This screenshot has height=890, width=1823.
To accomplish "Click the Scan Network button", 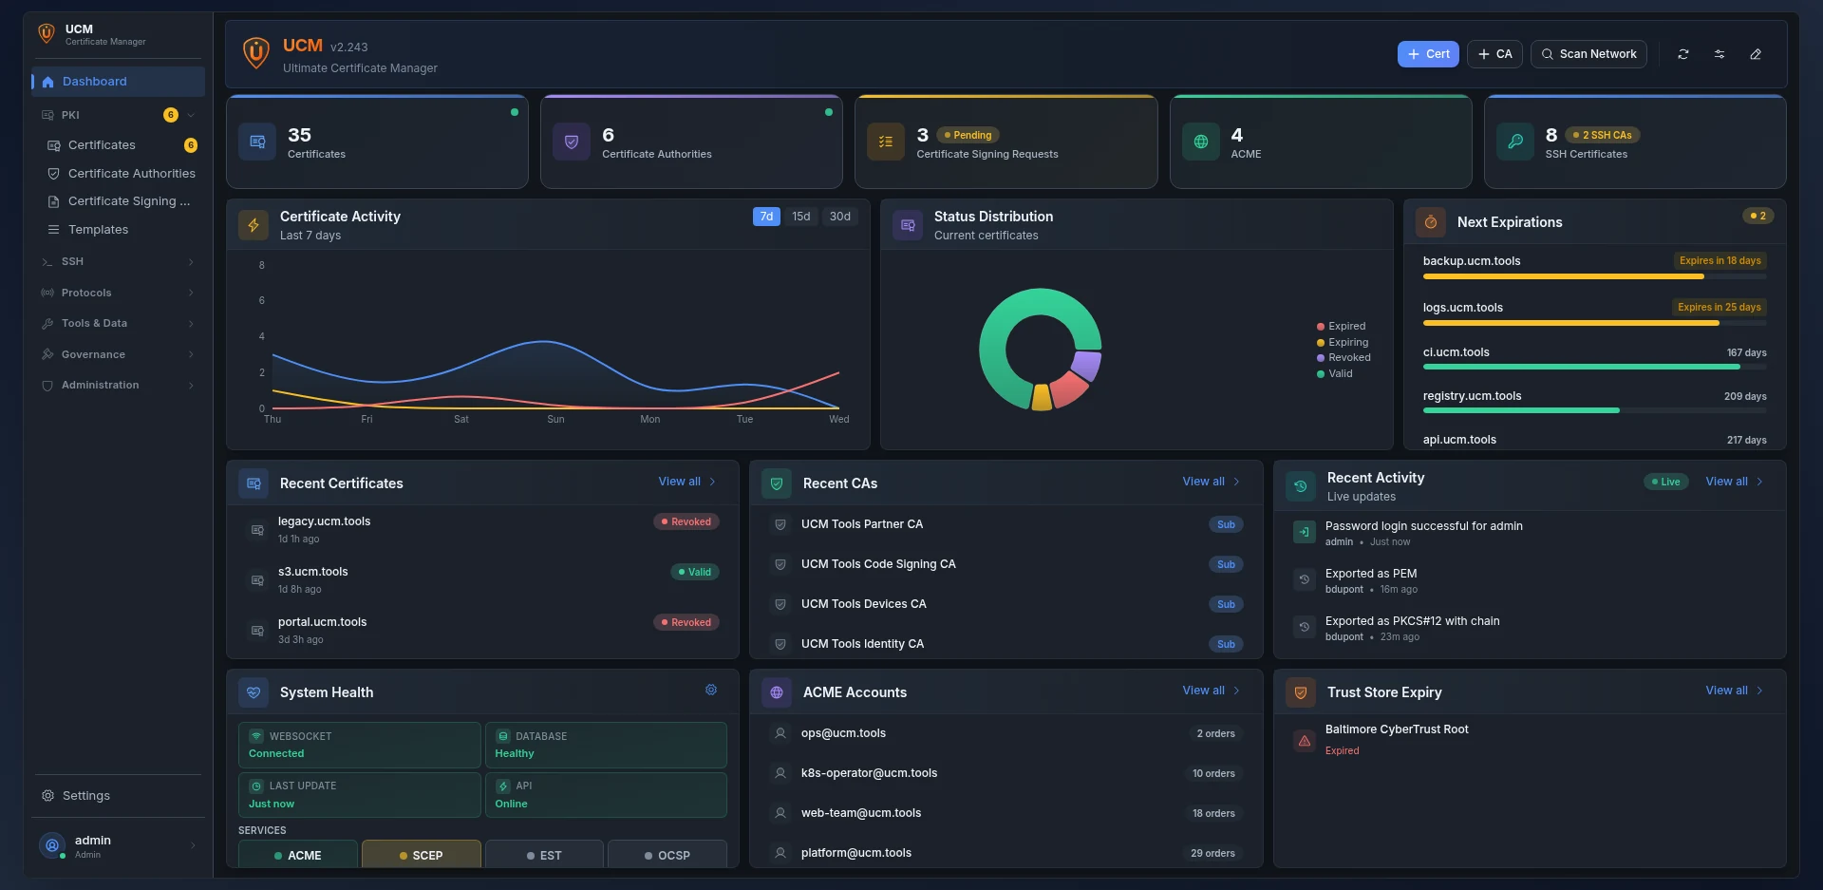I will tap(1588, 54).
